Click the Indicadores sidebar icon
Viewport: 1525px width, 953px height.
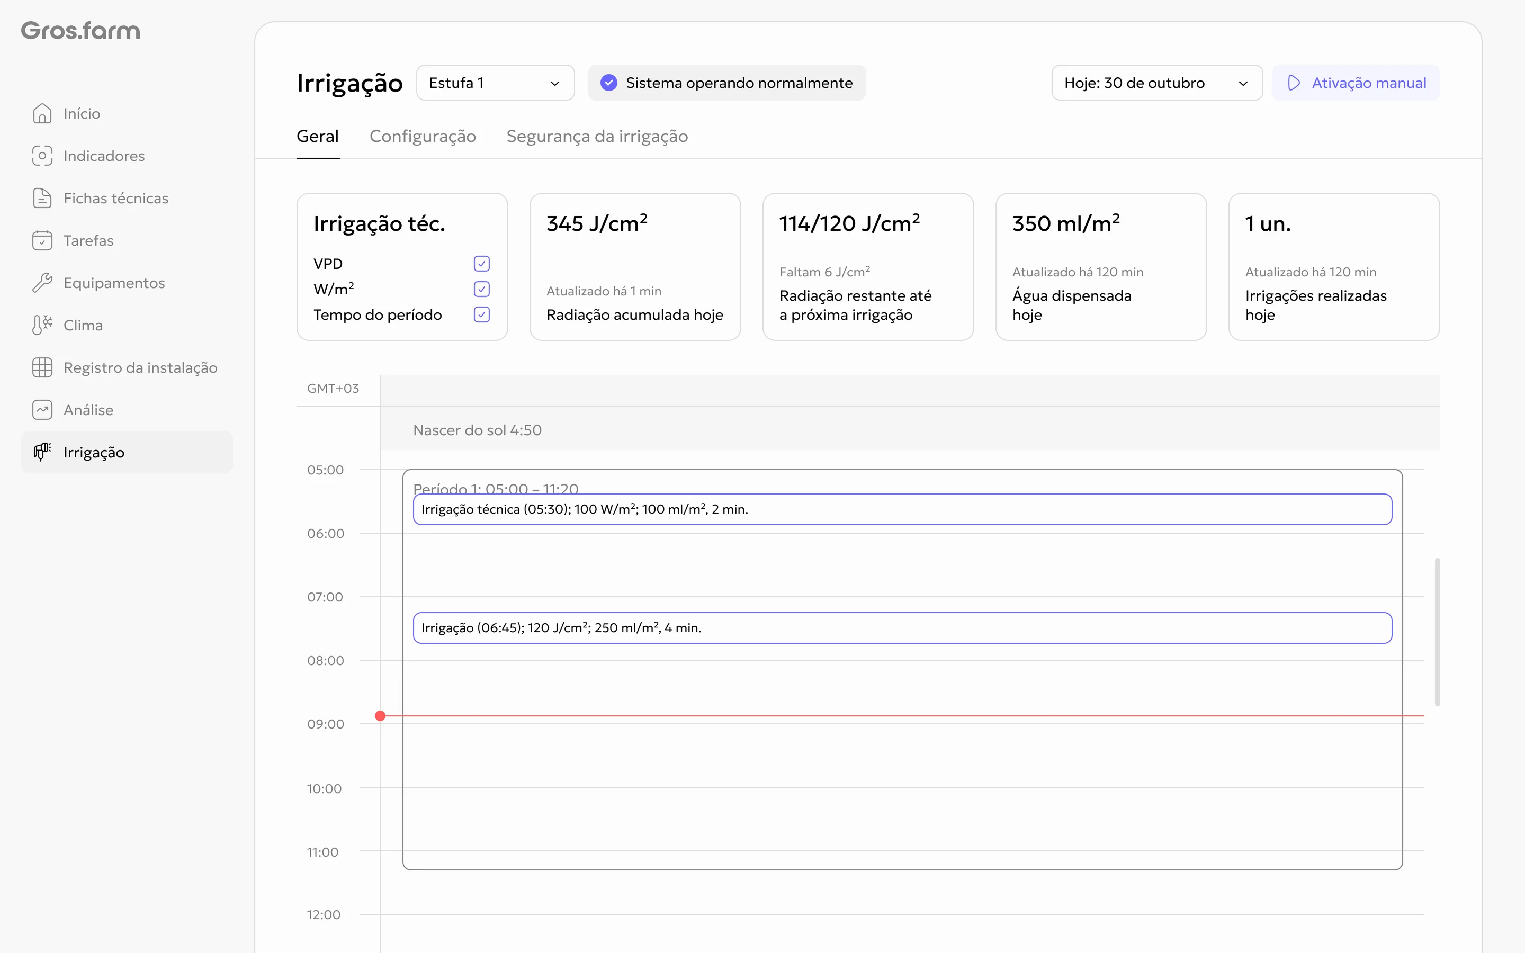[42, 156]
